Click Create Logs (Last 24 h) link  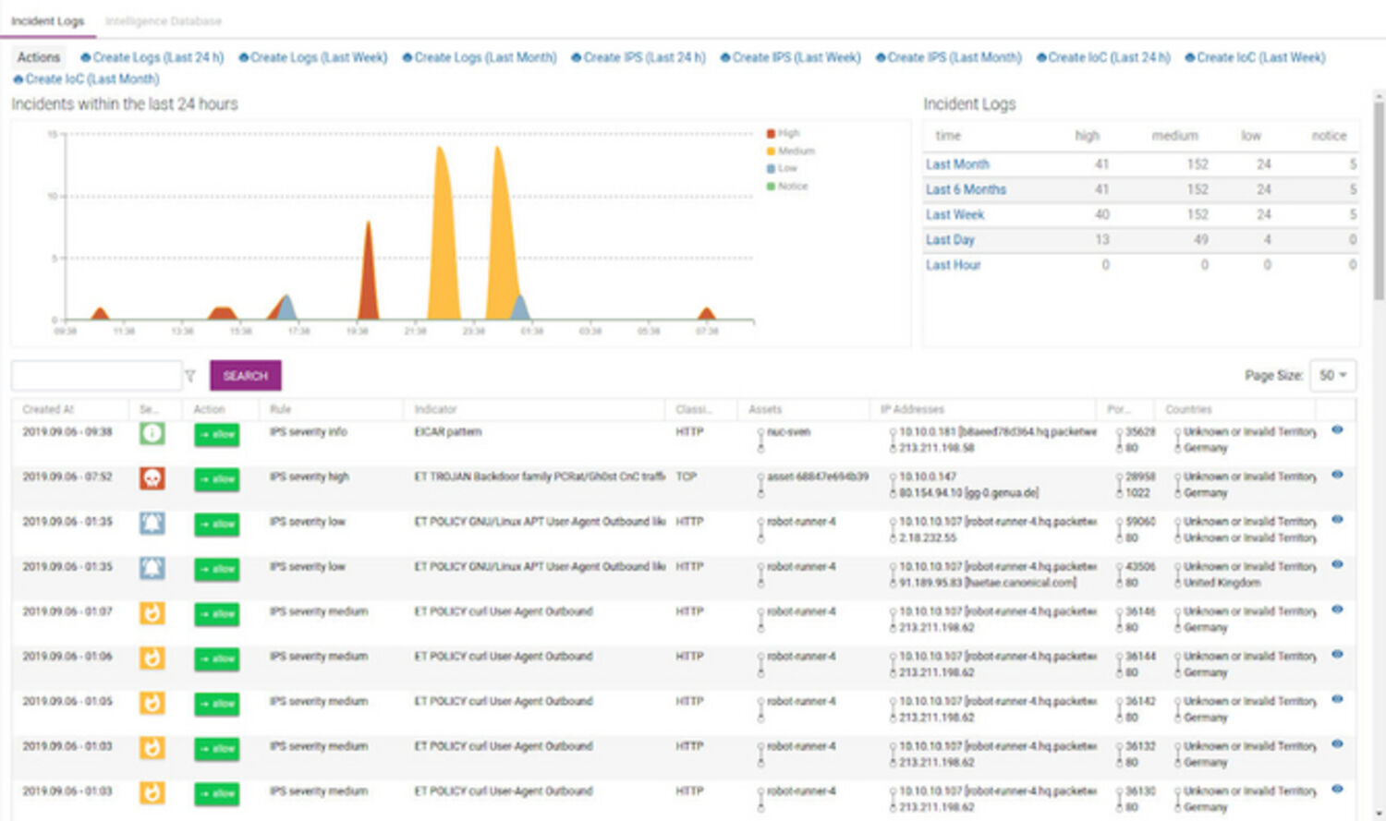click(x=152, y=57)
